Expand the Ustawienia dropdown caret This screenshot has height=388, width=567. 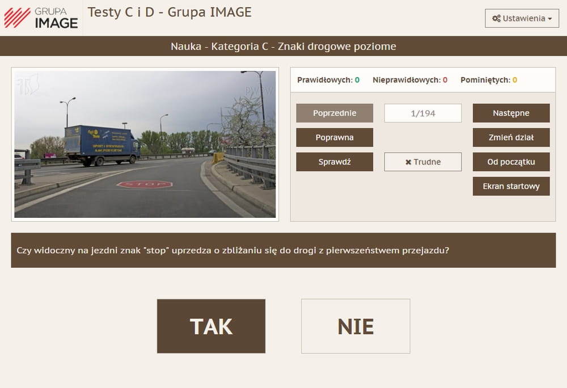coord(550,19)
